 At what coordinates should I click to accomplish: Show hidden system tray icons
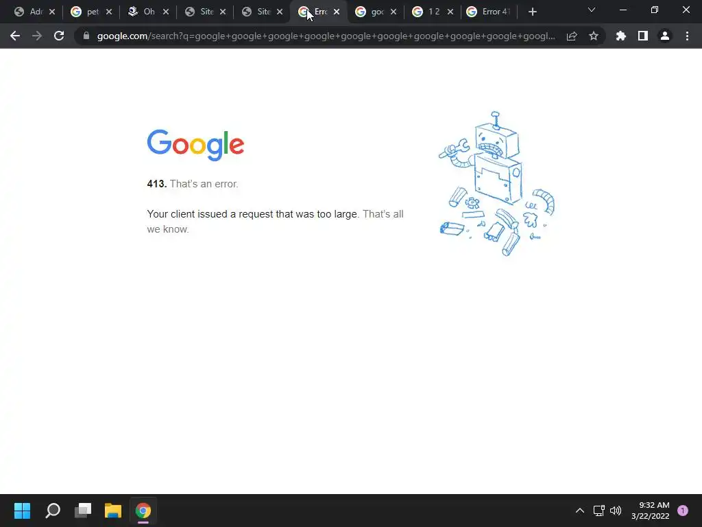[x=579, y=511]
